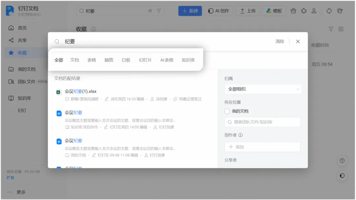356x200 pixels.
Task: Click the 扩容 expand storage link
Action: coord(10,178)
